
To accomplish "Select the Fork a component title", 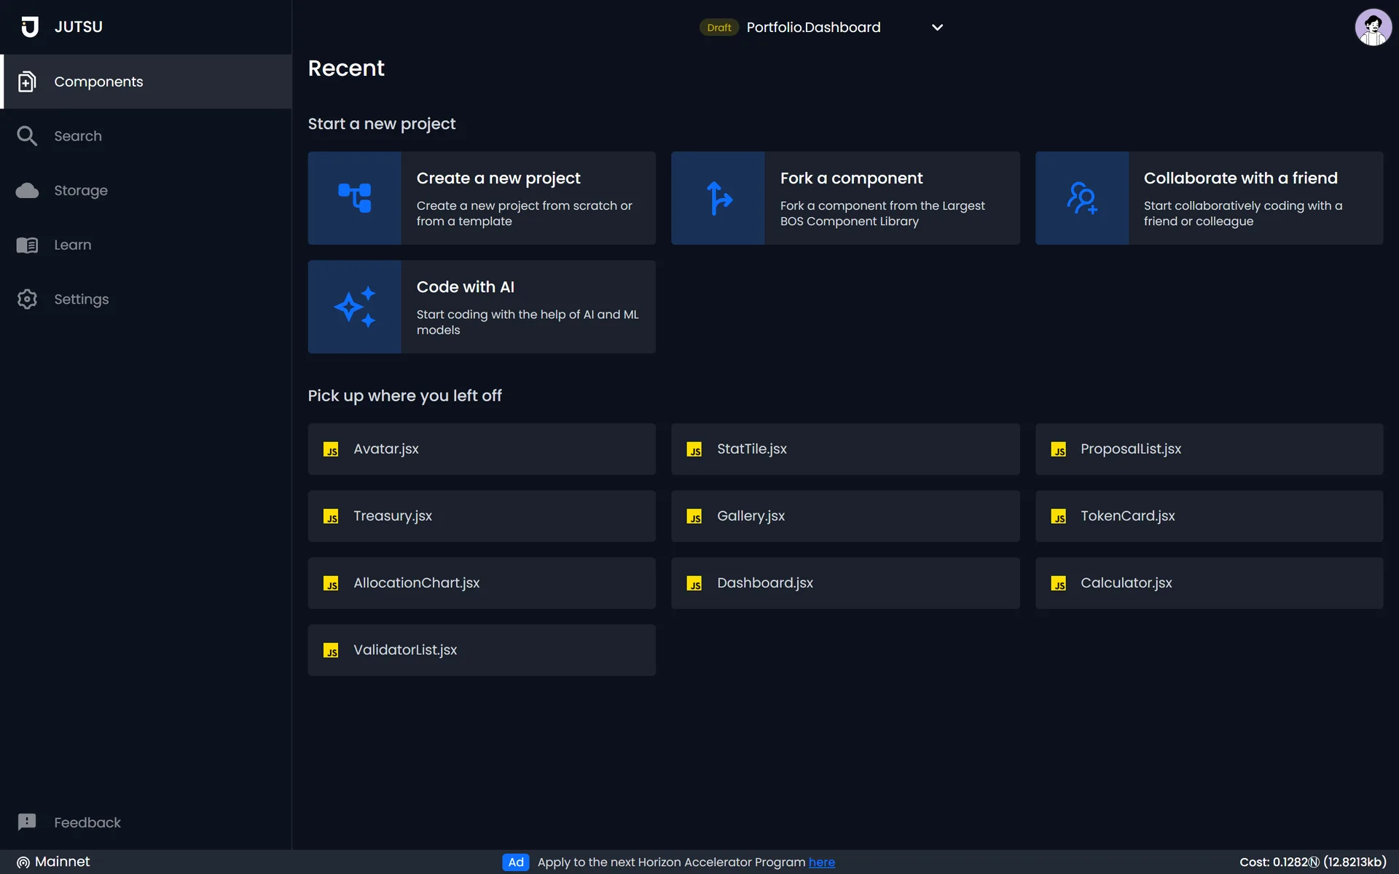I will coord(851,178).
